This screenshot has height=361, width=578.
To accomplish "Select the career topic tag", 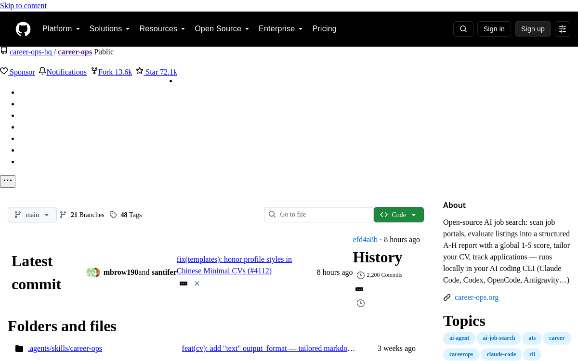I will (557, 338).
